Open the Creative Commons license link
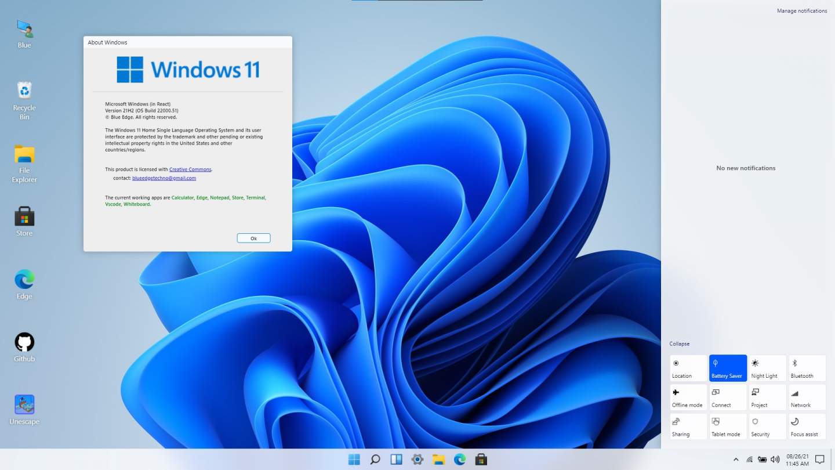835x470 pixels. pos(190,169)
